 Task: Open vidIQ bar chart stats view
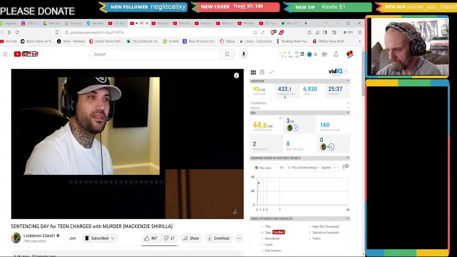click(x=262, y=72)
